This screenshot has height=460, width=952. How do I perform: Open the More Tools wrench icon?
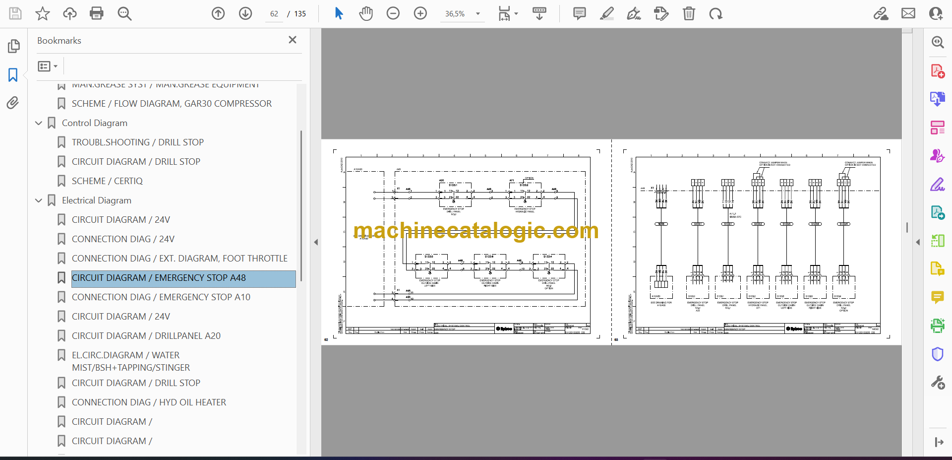937,383
